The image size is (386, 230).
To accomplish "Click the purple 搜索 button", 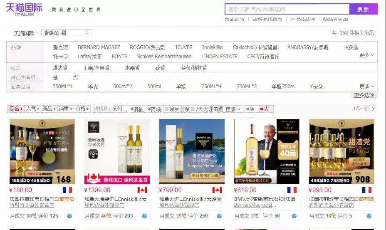I will tap(364, 9).
